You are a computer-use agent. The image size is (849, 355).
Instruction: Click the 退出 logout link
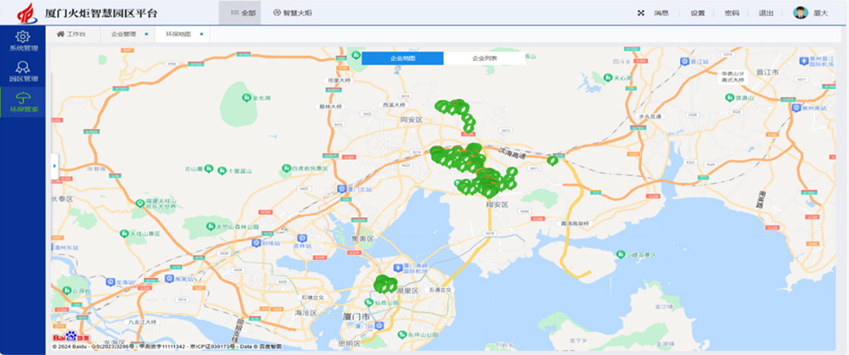[x=766, y=13]
